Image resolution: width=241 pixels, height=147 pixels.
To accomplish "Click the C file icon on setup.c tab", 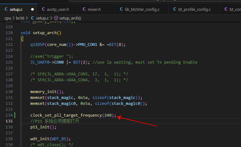I will click(x=6, y=9).
